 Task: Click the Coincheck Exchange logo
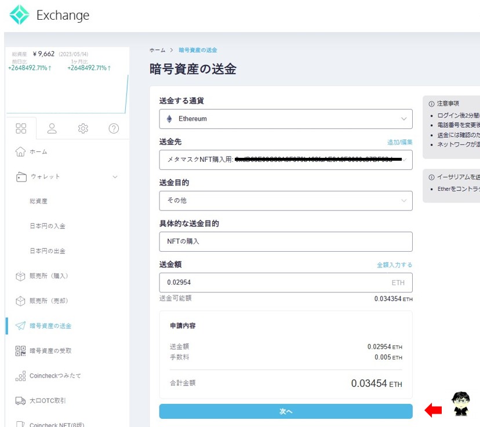click(x=49, y=15)
